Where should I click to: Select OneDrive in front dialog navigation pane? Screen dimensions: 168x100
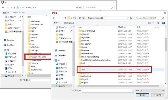[60, 56]
